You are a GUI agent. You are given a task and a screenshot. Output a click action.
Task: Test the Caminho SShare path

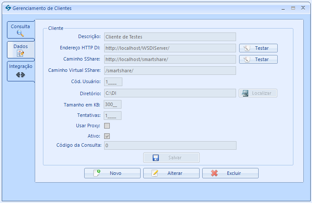click(x=258, y=59)
